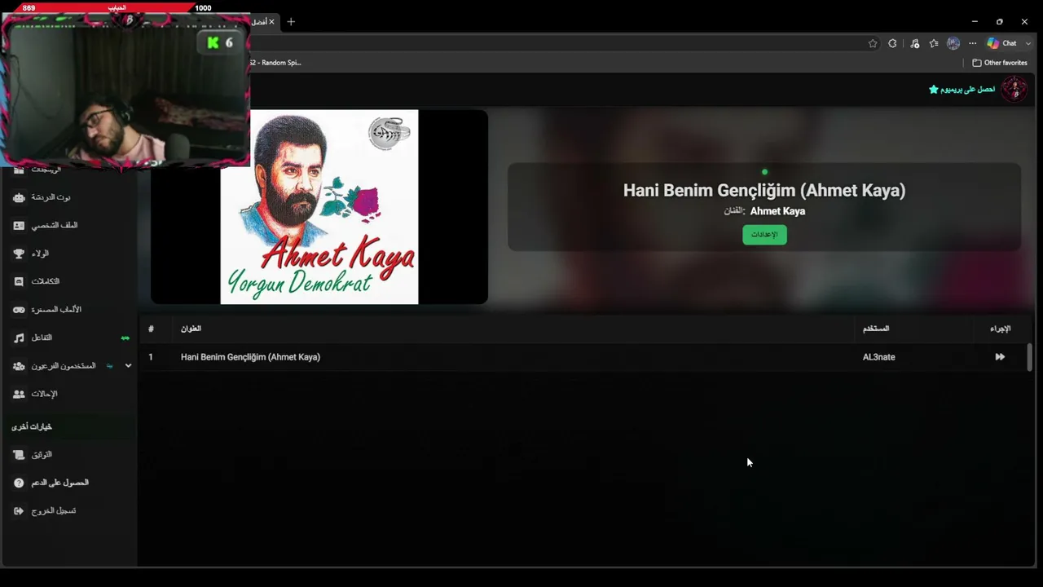The height and width of the screenshot is (587, 1043).
Task: Open the Copilot Chat button
Action: click(1002, 43)
